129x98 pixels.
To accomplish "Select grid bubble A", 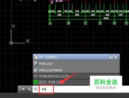I will (50, 23).
